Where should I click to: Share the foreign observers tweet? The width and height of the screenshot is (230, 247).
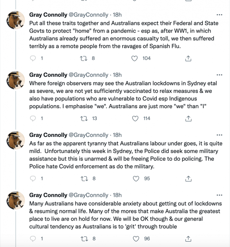tap(188, 119)
